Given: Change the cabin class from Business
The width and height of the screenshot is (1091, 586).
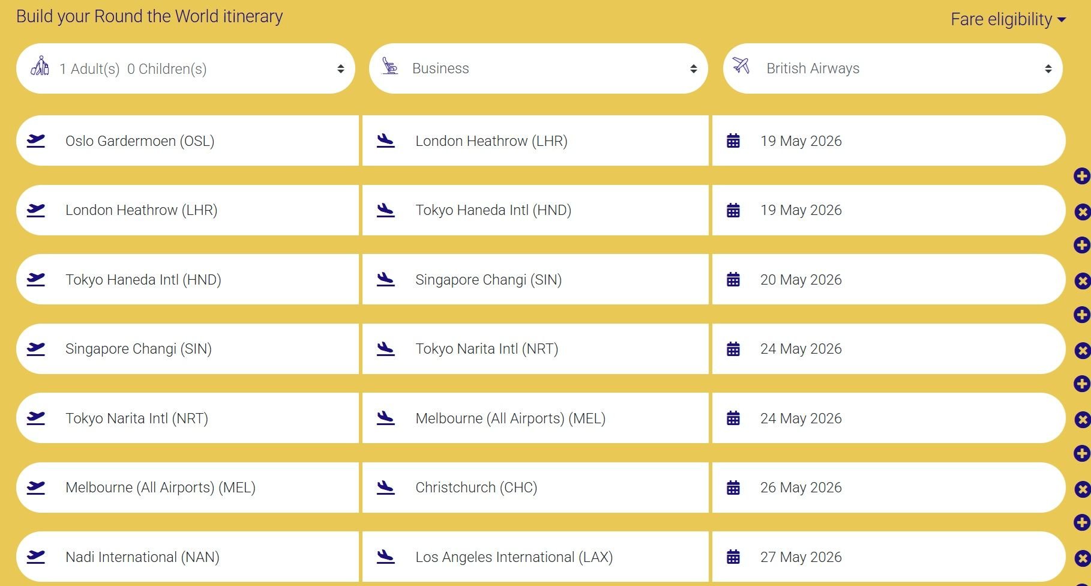Looking at the screenshot, I should point(537,68).
